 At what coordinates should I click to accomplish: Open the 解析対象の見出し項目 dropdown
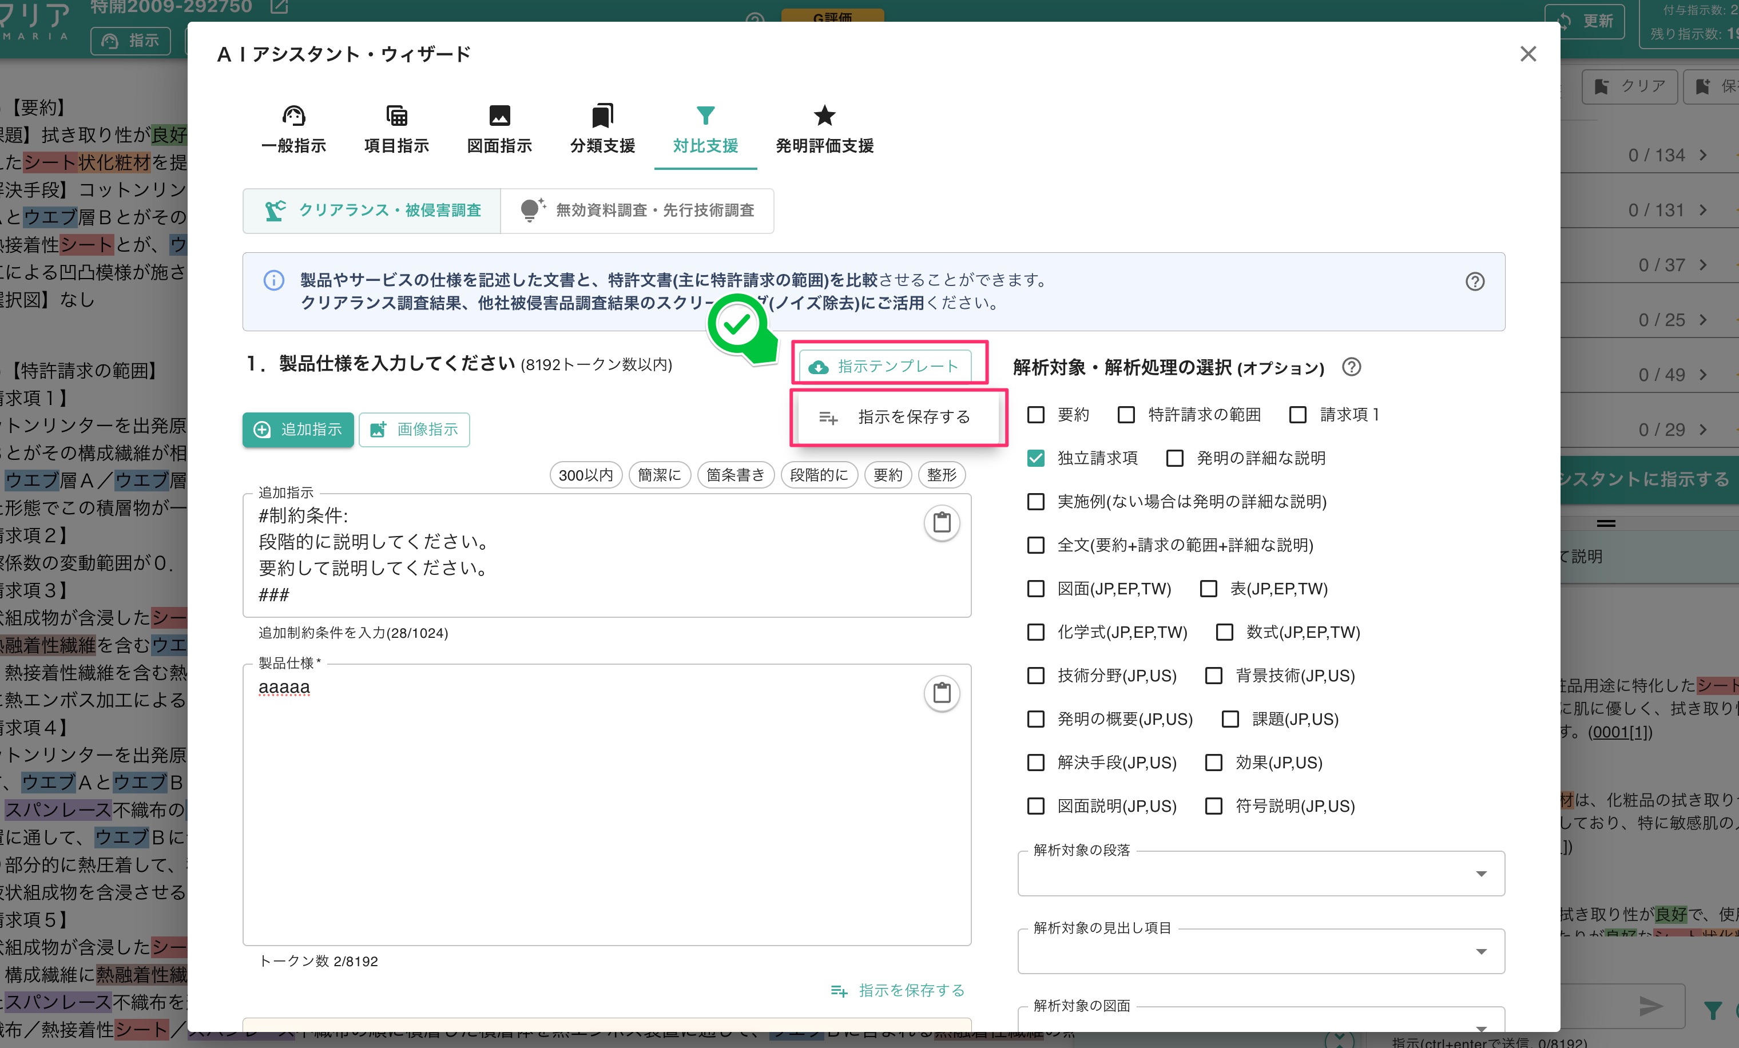(x=1261, y=951)
